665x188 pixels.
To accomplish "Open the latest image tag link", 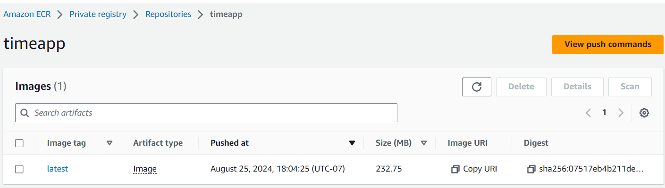I will point(58,169).
